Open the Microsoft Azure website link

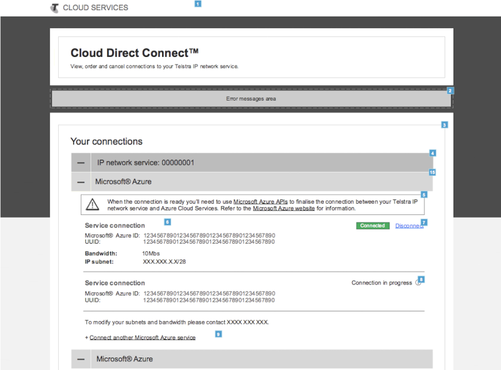point(284,208)
